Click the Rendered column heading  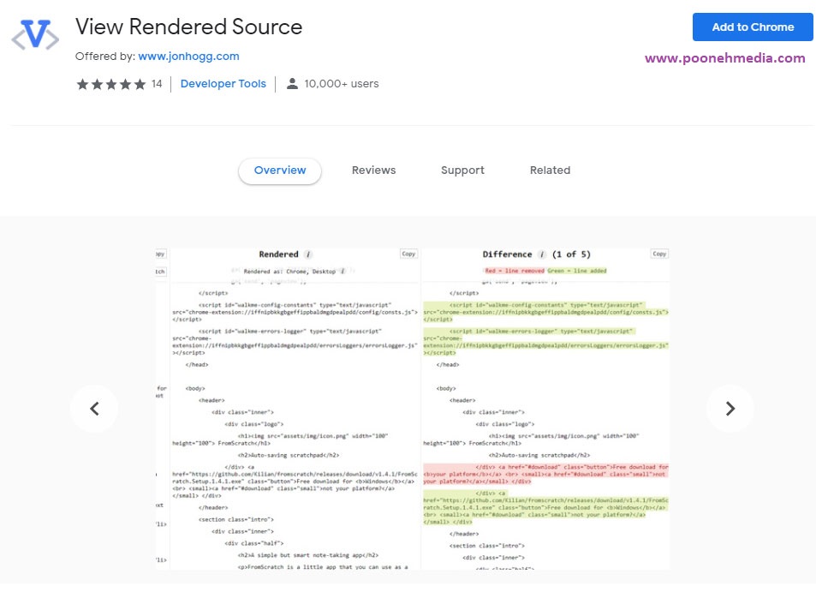278,254
